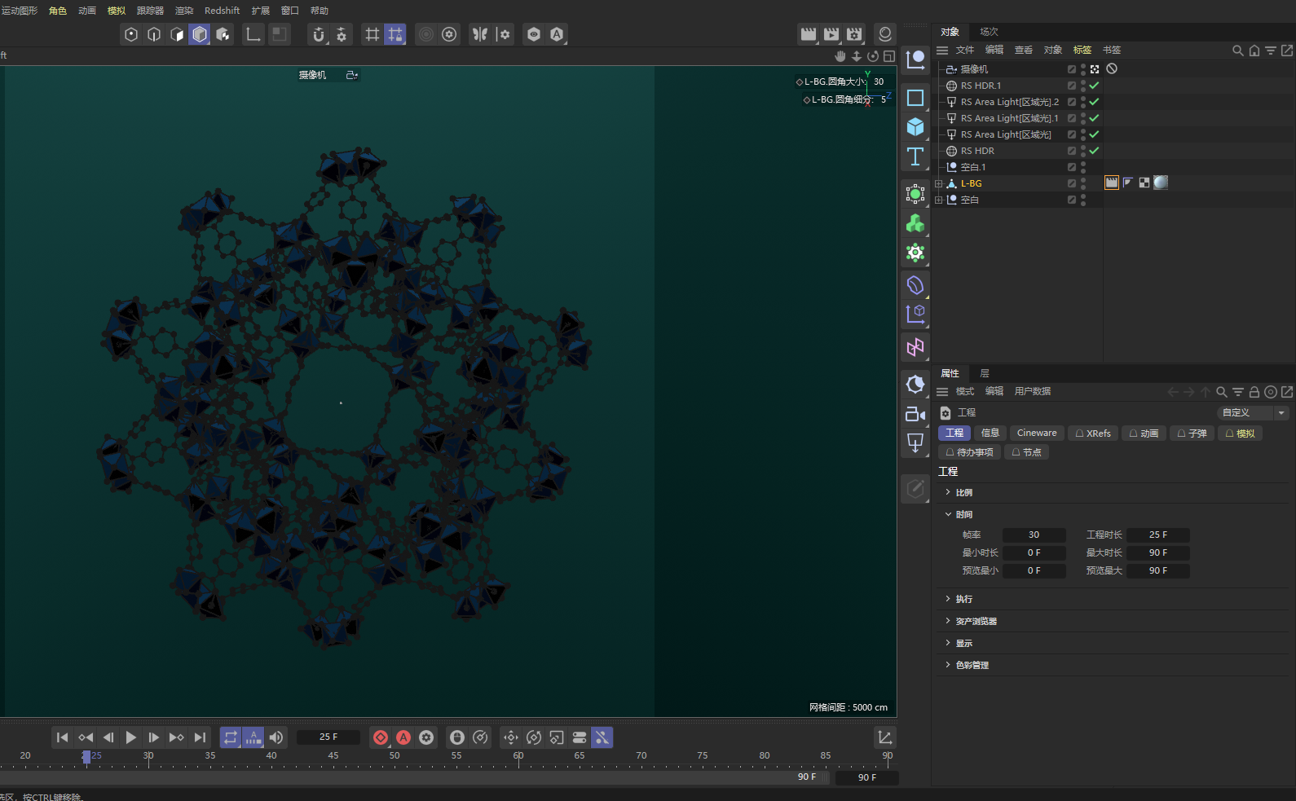Open the 用户数据 menu in the Attributes panel
The height and width of the screenshot is (801, 1296).
[1033, 392]
